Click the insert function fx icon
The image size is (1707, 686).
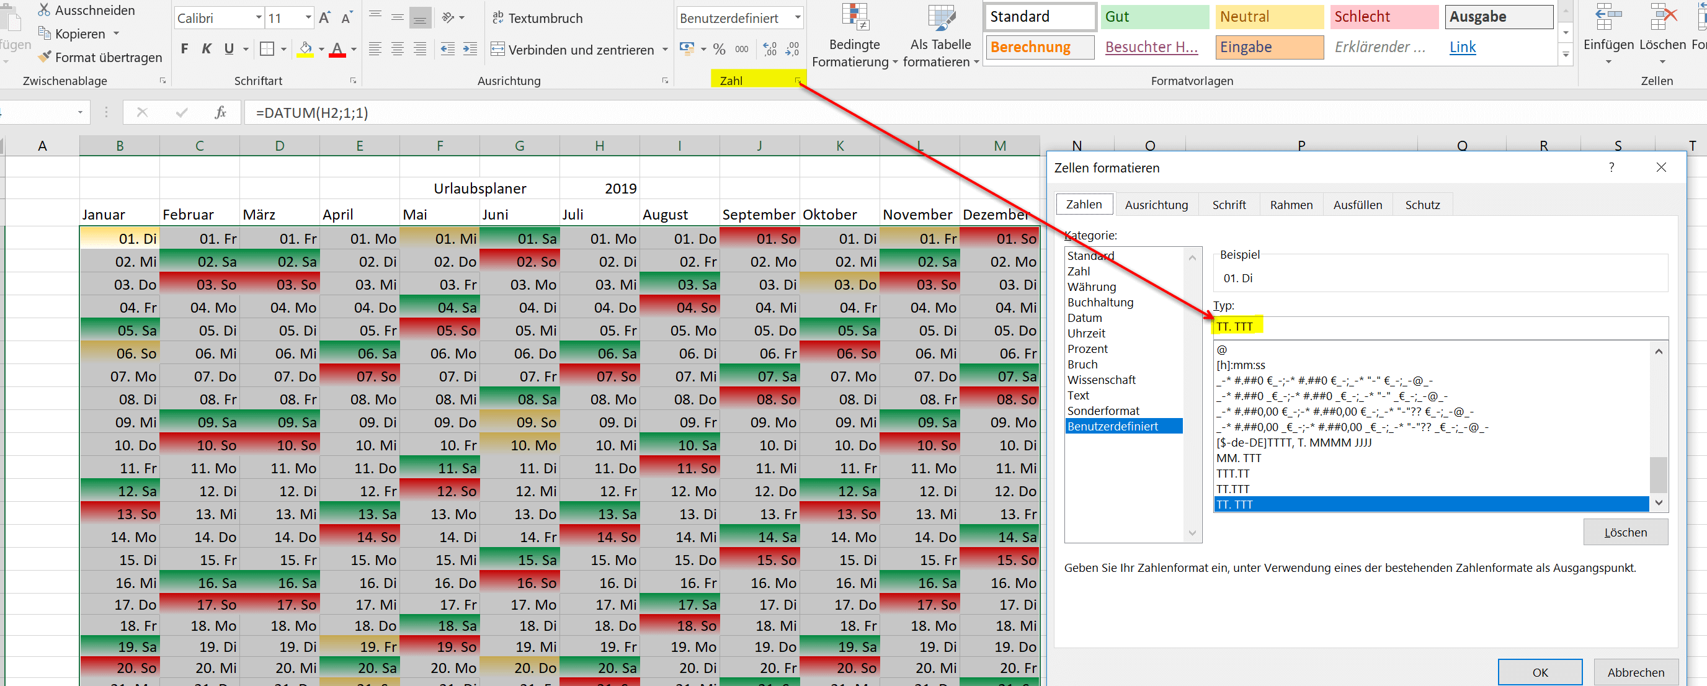221,113
